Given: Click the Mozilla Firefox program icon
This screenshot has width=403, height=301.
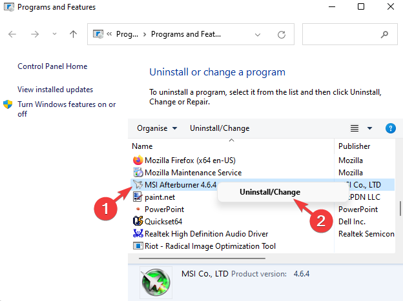Looking at the screenshot, I should [138, 160].
